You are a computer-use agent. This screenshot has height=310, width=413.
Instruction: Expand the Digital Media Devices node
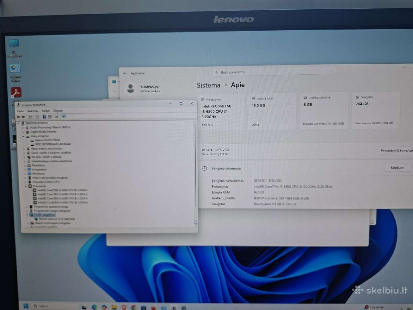(x=23, y=132)
